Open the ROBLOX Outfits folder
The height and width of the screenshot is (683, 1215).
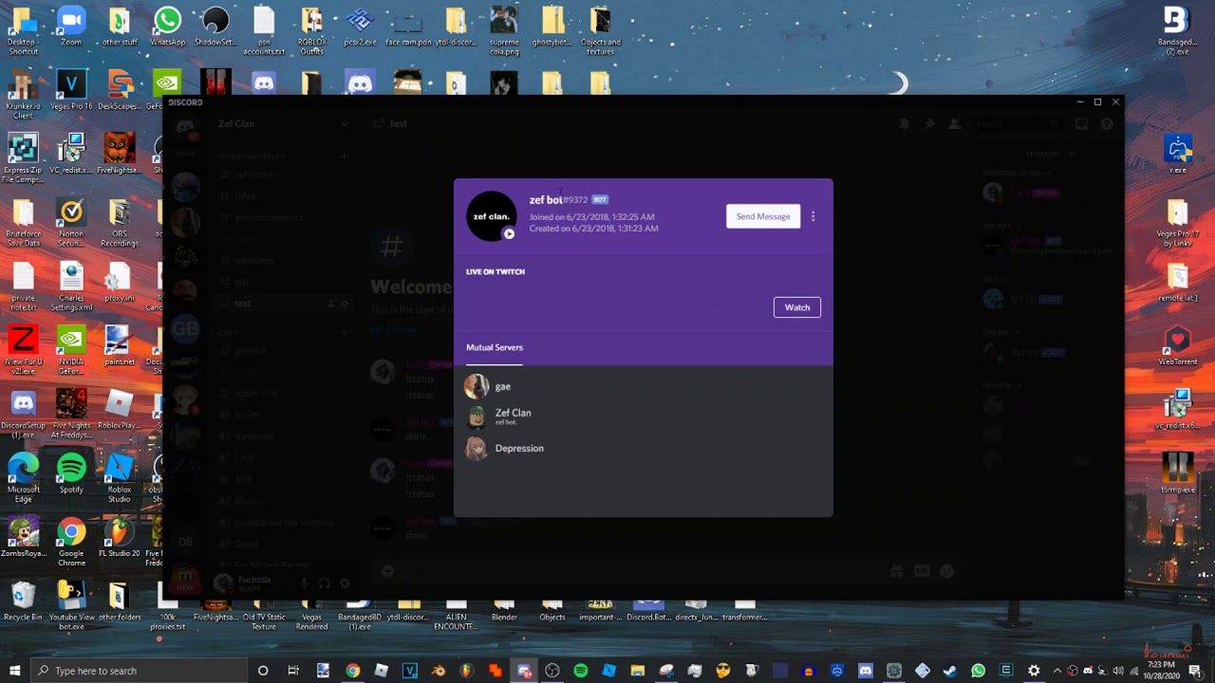311,30
